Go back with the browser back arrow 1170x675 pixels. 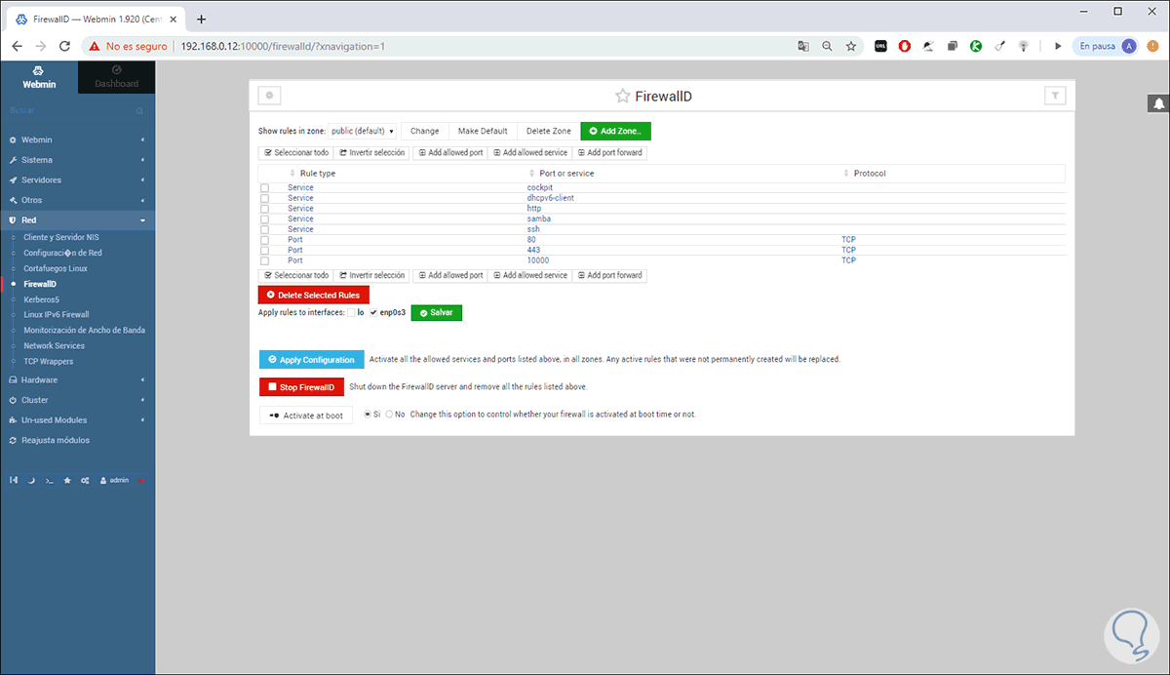(17, 46)
